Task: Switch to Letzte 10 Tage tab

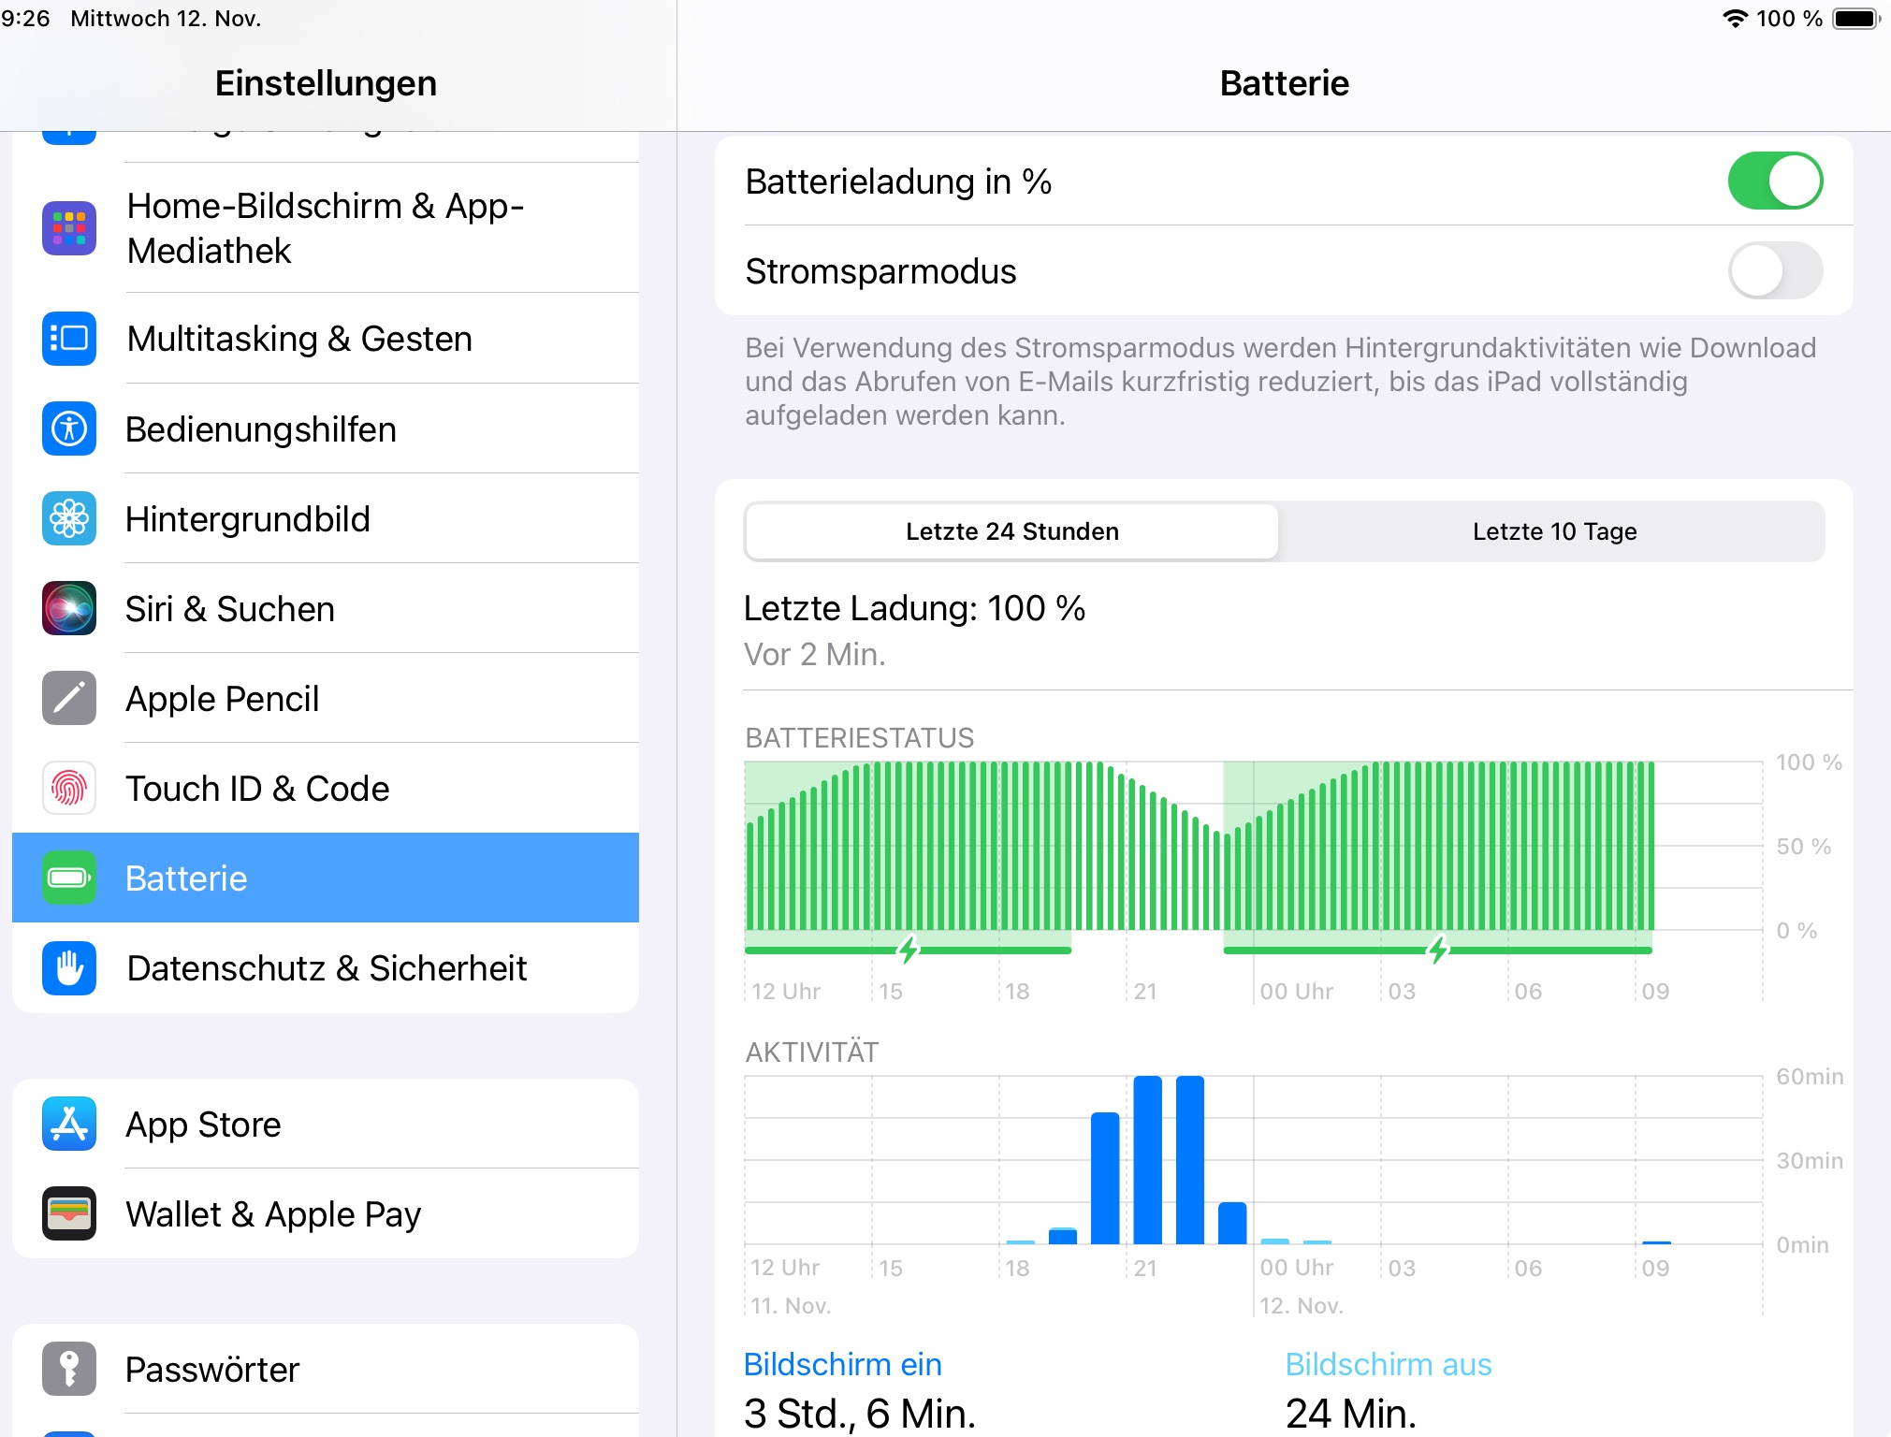Action: tap(1553, 531)
